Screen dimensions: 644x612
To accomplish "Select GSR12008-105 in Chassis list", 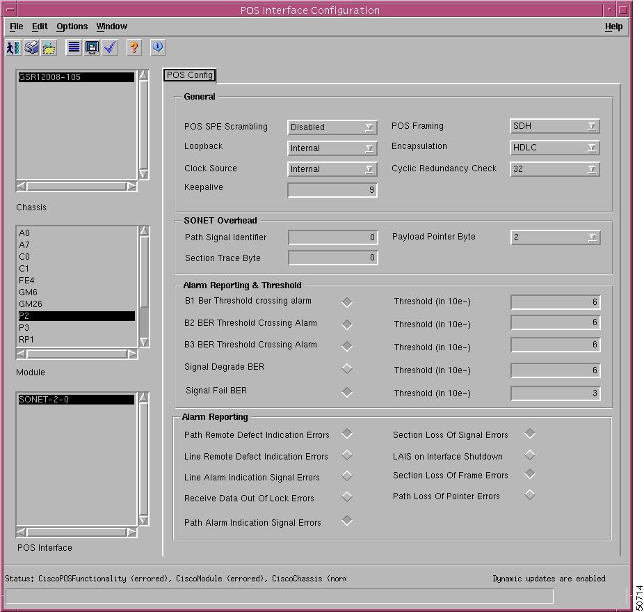I will pos(77,77).
